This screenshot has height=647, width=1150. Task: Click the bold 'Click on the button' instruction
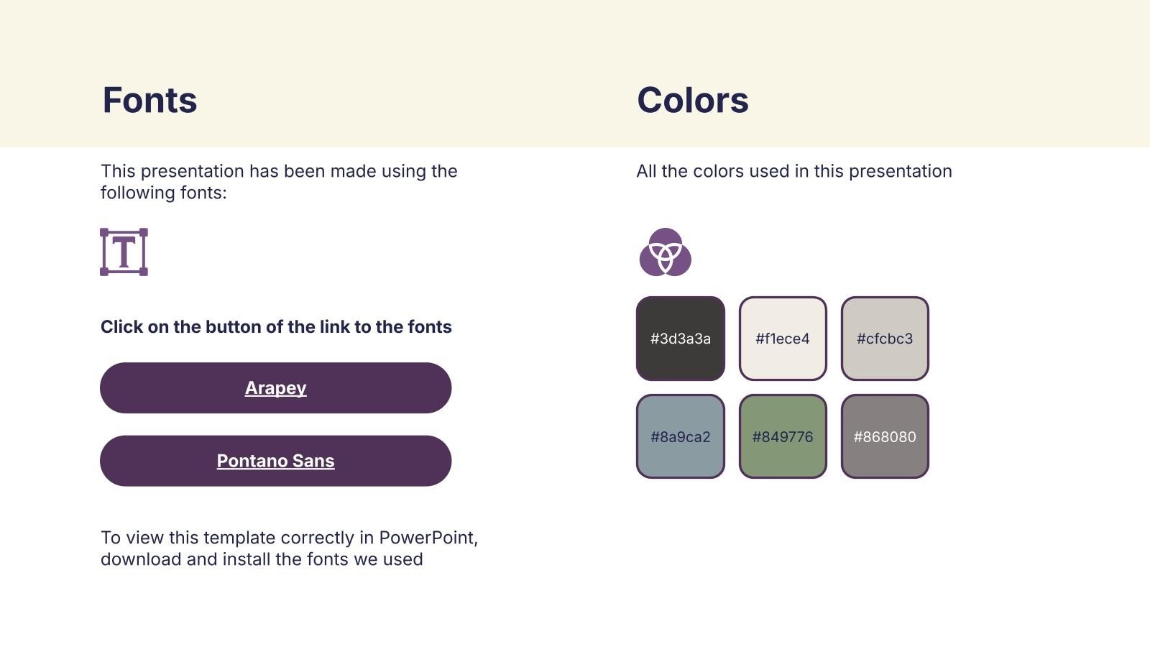276,327
